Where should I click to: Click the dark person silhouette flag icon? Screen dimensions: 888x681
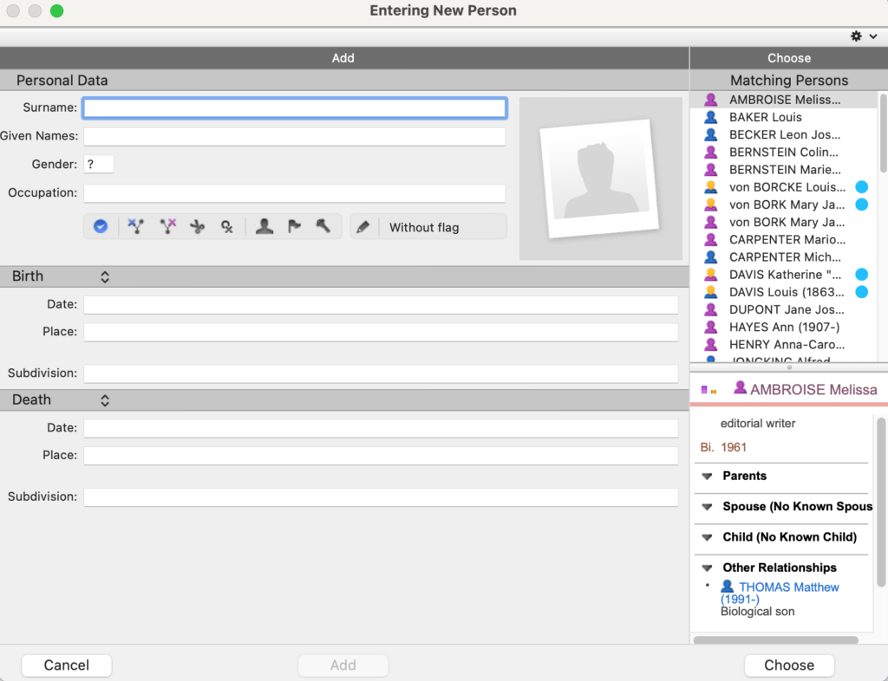264,226
